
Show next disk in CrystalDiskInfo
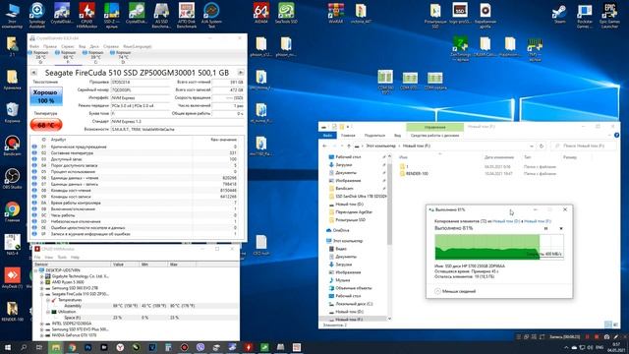tap(241, 73)
